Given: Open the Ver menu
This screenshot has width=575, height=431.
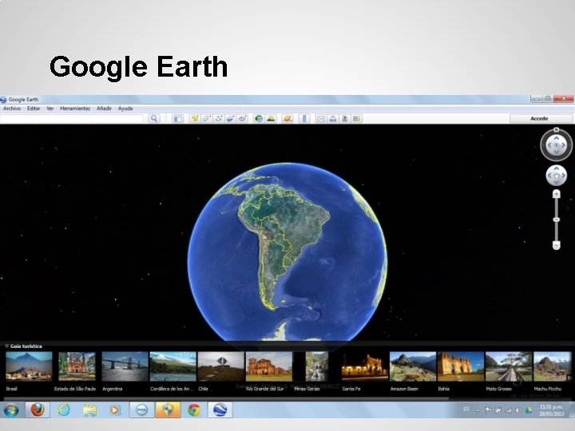Looking at the screenshot, I should pos(50,109).
